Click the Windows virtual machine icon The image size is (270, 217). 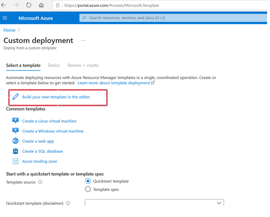(16, 131)
